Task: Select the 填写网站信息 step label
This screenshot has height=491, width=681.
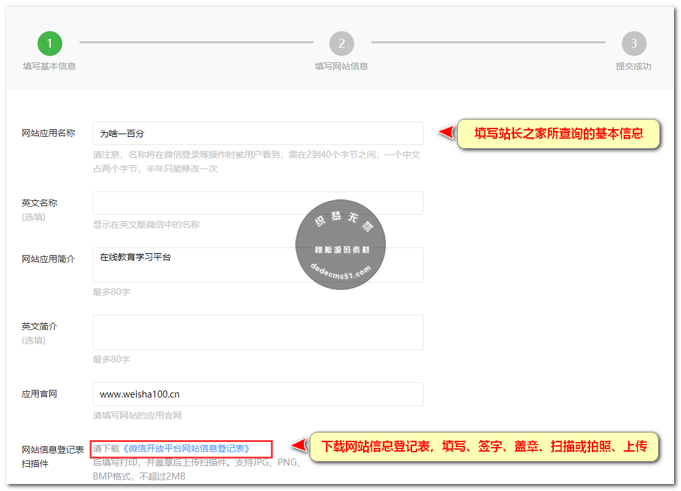Action: (341, 66)
